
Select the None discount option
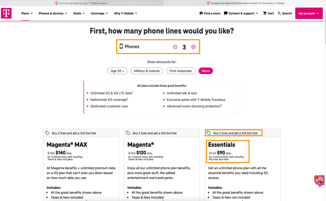tap(205, 71)
